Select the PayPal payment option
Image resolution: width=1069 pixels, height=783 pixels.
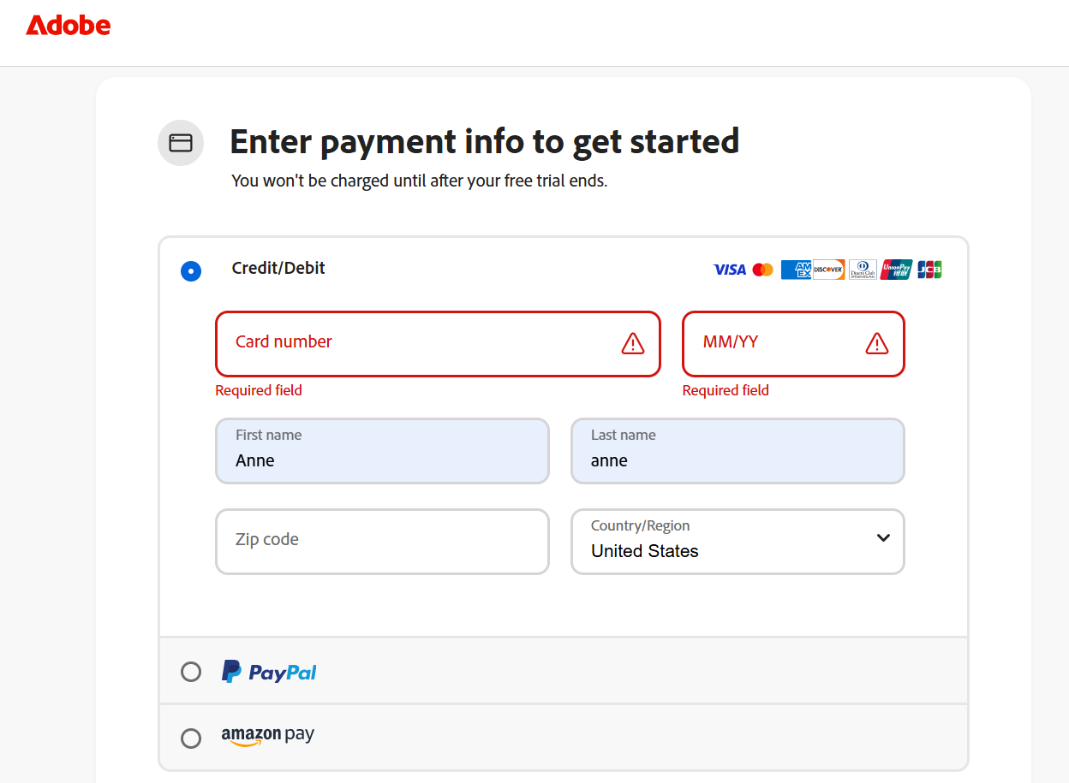click(x=191, y=672)
